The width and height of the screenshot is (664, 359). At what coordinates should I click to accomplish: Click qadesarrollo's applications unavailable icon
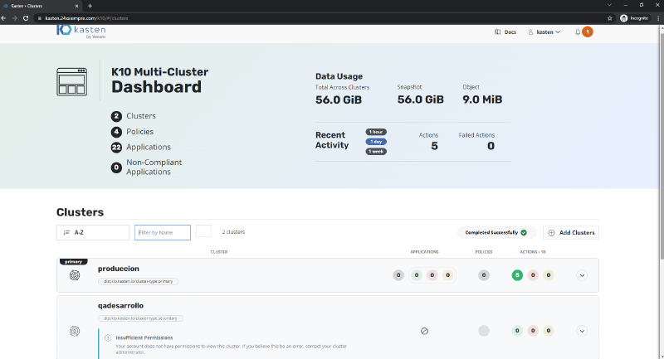point(424,331)
